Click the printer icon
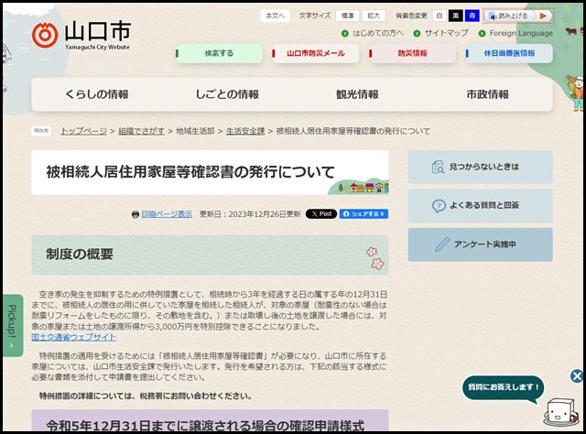The height and width of the screenshot is (434, 586). point(136,214)
